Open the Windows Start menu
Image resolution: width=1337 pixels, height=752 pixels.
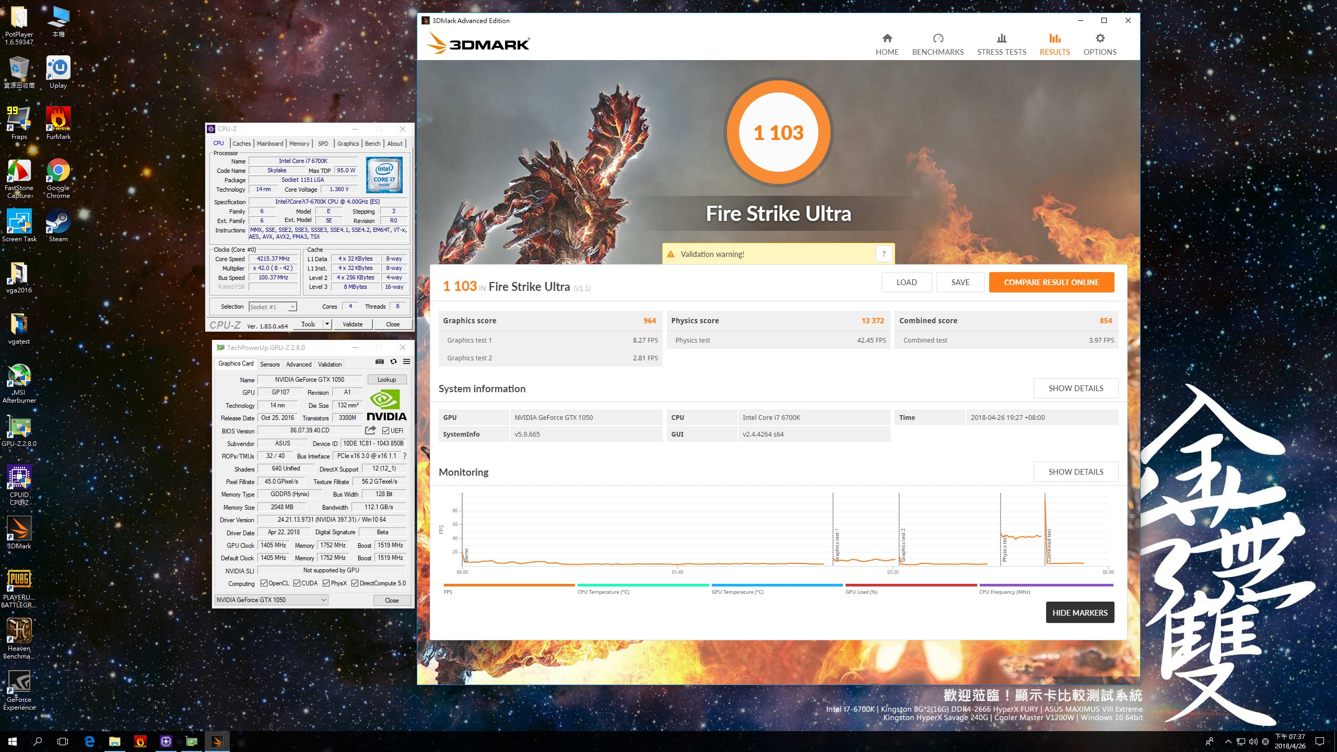(x=13, y=741)
